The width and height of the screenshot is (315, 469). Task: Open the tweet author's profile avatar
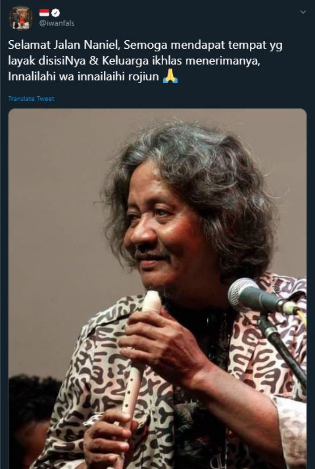tap(21, 18)
